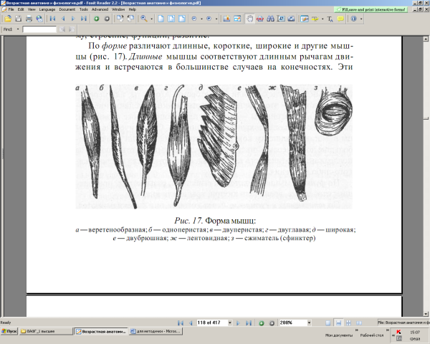
Task: Open the File menu
Action: point(10,9)
